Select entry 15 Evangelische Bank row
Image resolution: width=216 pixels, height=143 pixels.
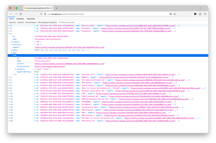[108, 107]
